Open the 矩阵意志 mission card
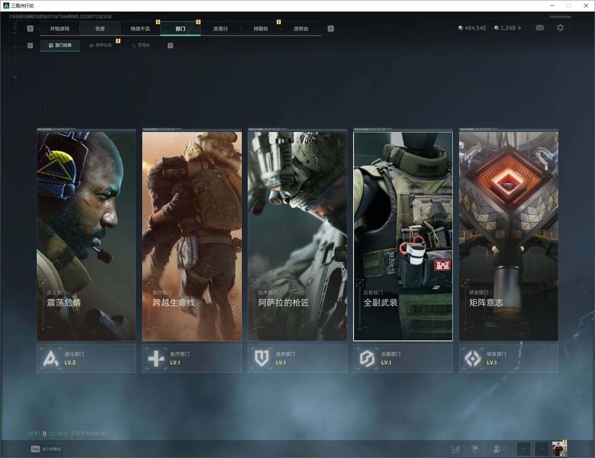The width and height of the screenshot is (595, 458). [x=508, y=236]
